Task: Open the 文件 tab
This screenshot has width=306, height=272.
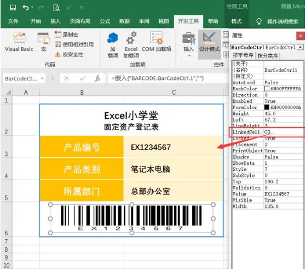Action: click(13, 21)
